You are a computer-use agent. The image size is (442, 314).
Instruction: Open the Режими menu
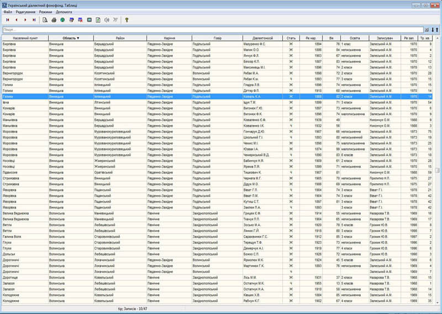pos(46,12)
